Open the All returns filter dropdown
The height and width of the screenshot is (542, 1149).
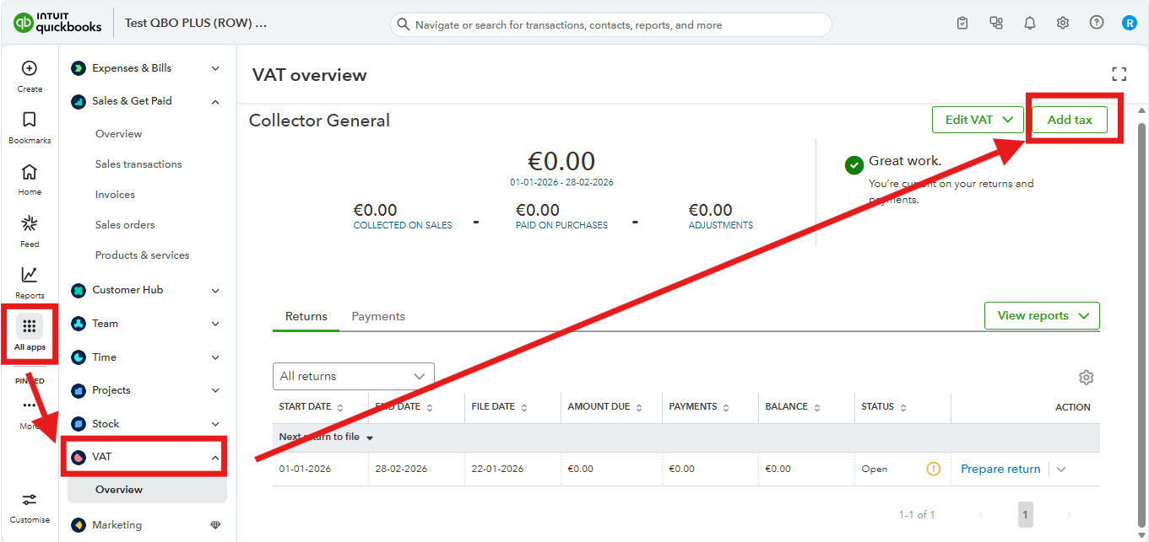354,376
